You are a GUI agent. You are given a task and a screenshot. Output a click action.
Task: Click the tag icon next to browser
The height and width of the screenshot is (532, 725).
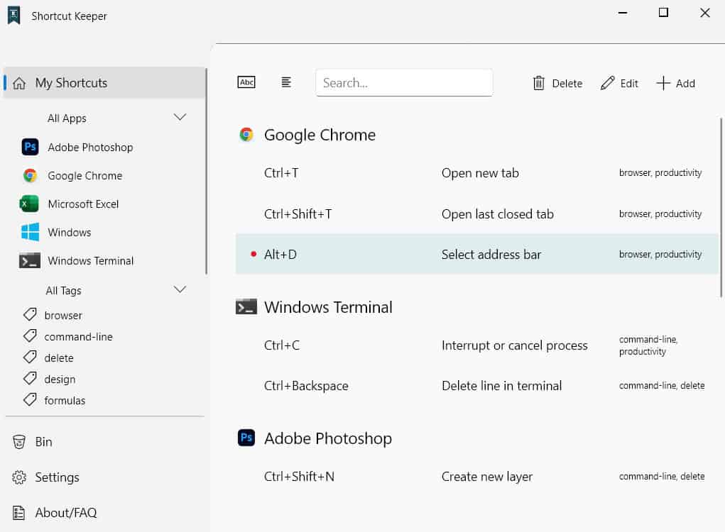click(30, 315)
